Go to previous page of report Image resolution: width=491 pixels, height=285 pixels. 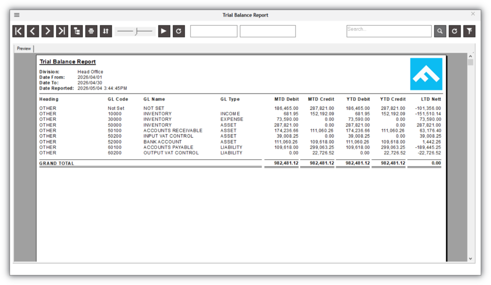click(33, 31)
